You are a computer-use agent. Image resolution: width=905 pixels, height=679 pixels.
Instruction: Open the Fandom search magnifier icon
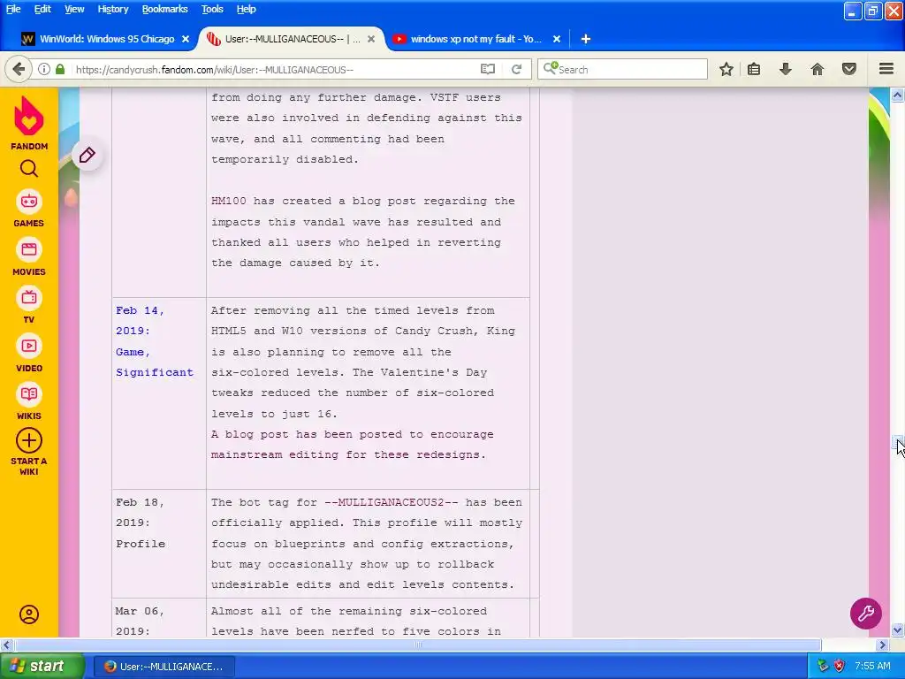coord(29,169)
